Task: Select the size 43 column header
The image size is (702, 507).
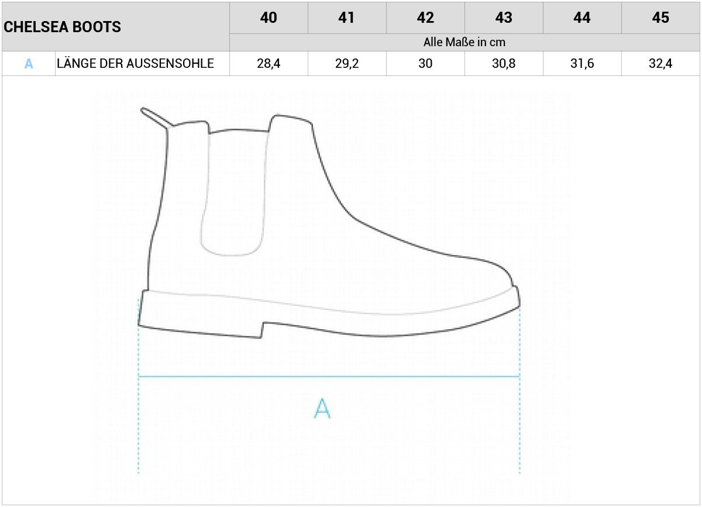Action: tap(504, 18)
